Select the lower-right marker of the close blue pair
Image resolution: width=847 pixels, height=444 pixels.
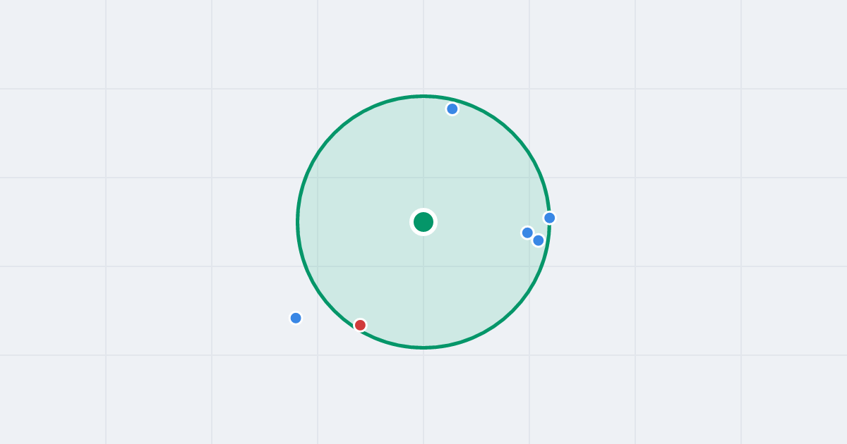[x=539, y=240]
